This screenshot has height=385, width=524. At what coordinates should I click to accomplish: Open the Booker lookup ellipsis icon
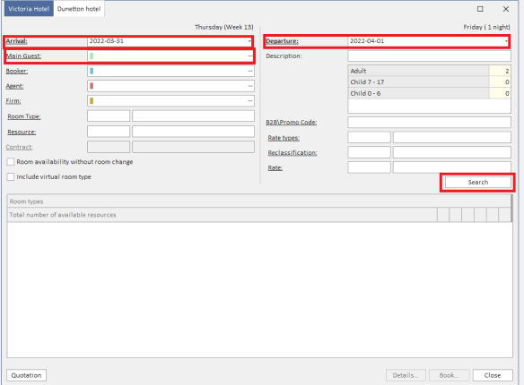point(249,71)
